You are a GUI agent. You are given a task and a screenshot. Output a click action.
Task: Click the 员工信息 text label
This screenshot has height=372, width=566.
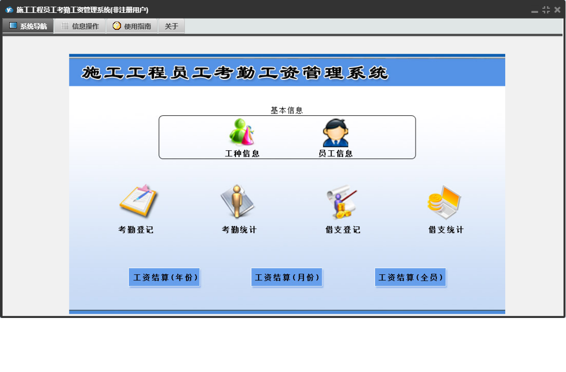(335, 153)
